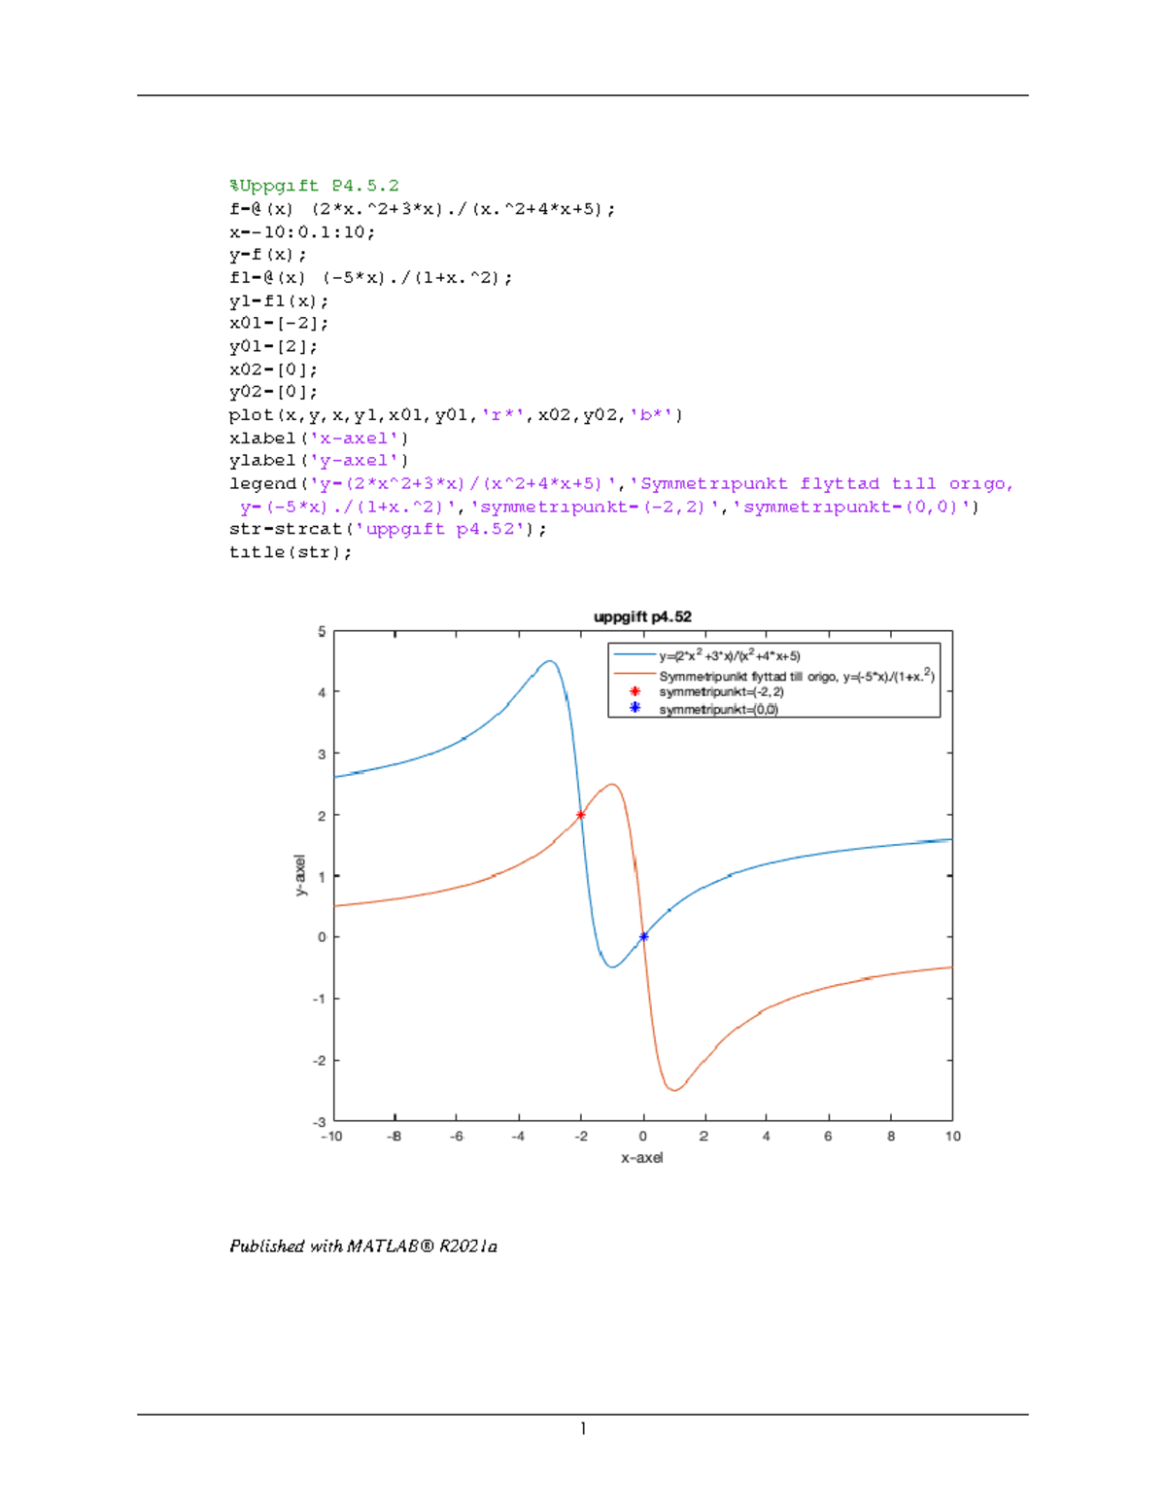Select the %Uppgift P4.5.2 comment line
The image size is (1166, 1510).
click(x=316, y=185)
